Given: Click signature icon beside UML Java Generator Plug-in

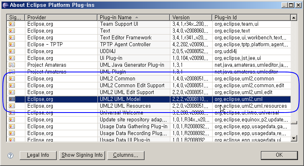Looking at the screenshot, I should (x=12, y=65).
